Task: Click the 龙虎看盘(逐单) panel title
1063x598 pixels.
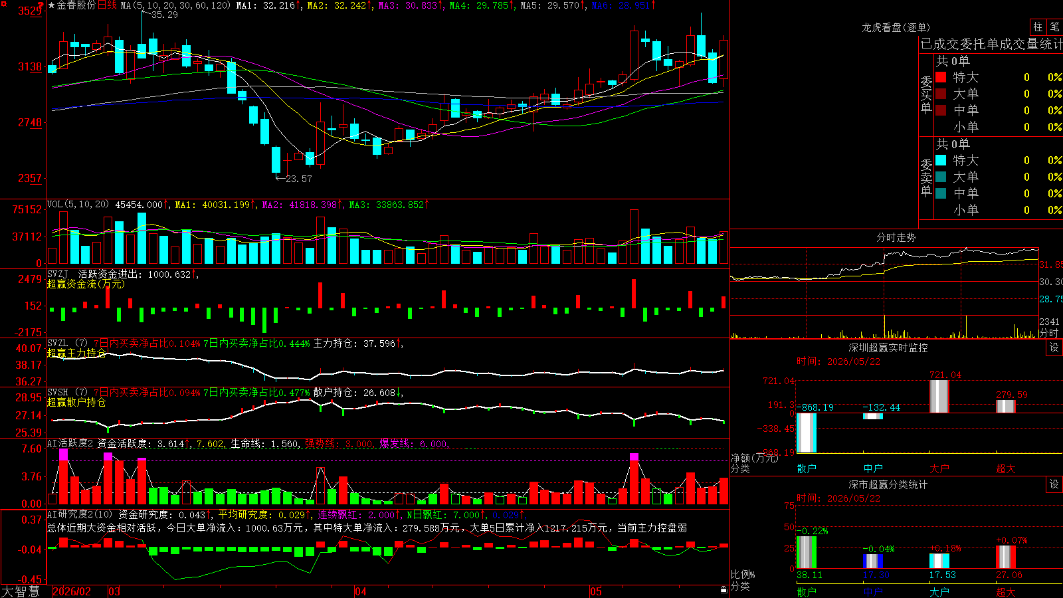Action: pyautogui.click(x=896, y=27)
